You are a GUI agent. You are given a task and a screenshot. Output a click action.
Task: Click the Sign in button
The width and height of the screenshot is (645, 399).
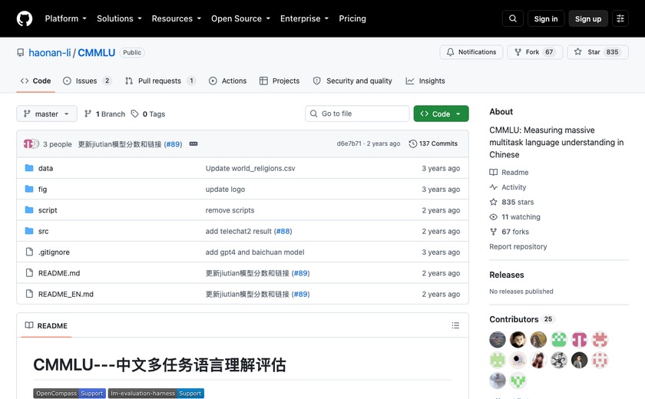tap(545, 18)
